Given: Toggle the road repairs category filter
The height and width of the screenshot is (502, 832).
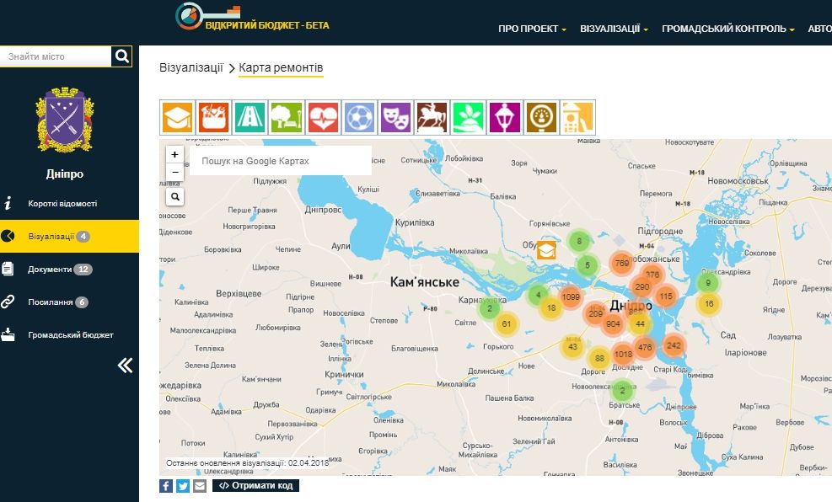Looking at the screenshot, I should (x=250, y=117).
